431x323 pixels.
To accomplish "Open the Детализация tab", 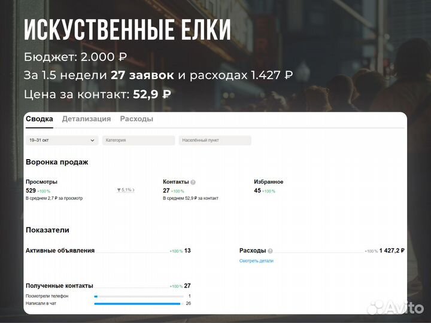I will pyautogui.click(x=86, y=119).
